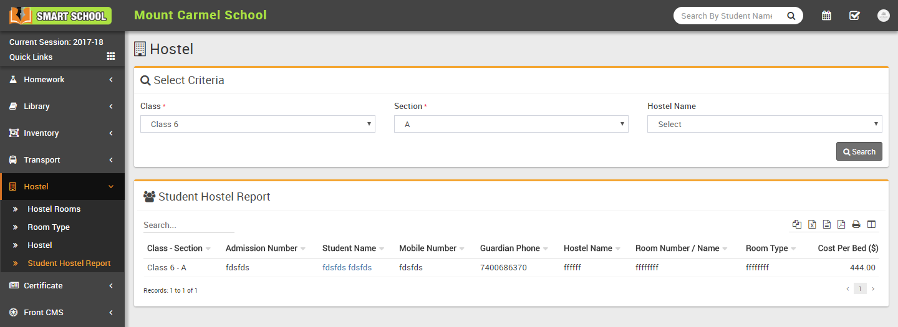Open the calendar icon in header
Viewport: 898px width, 327px height.
pos(826,16)
